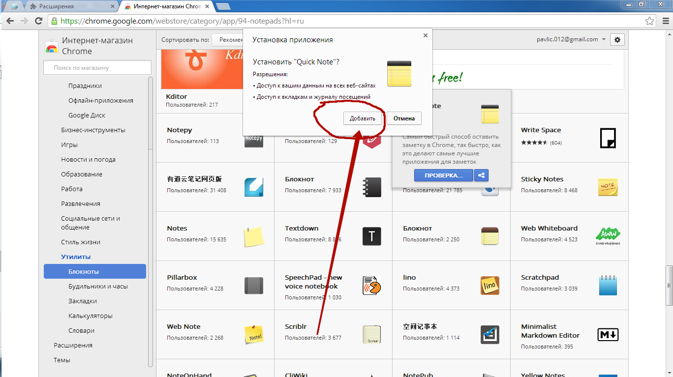The height and width of the screenshot is (377, 673).
Task: Switch to the Интернет-магазин Chrome tab
Action: pyautogui.click(x=167, y=6)
